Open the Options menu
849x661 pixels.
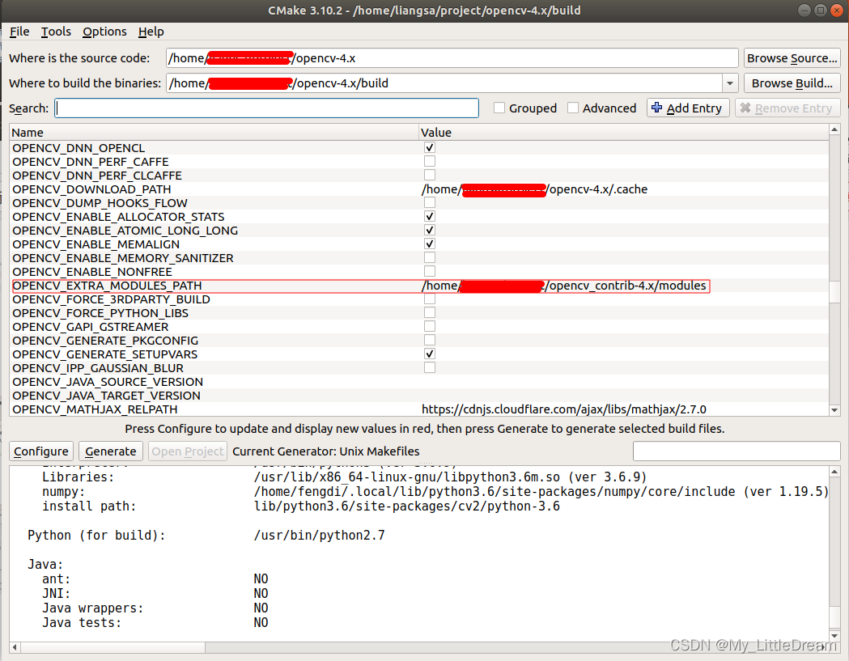[x=104, y=32]
